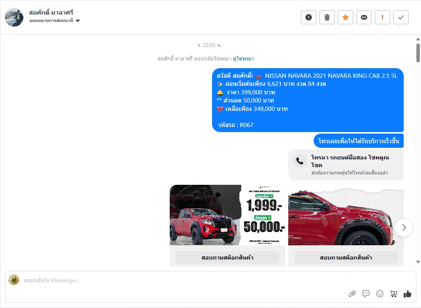Click มอบหมายการสนทนา label
Viewport: 421px width, 308px height.
[x=51, y=21]
